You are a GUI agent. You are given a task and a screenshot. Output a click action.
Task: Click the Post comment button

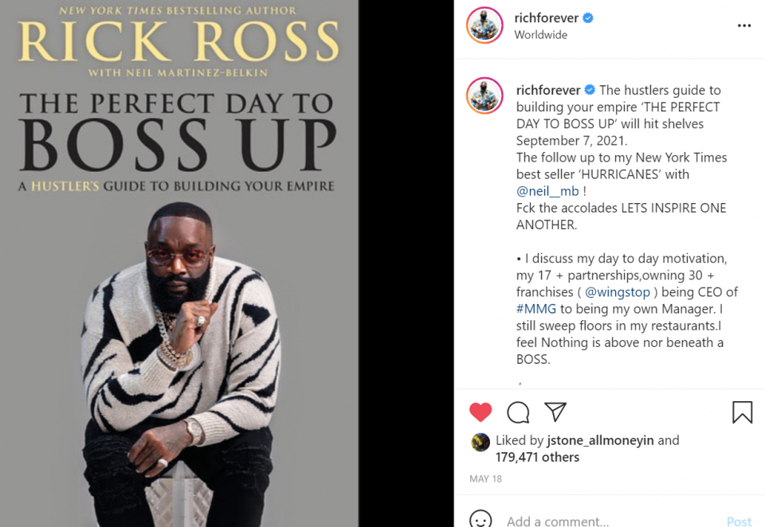click(739, 521)
